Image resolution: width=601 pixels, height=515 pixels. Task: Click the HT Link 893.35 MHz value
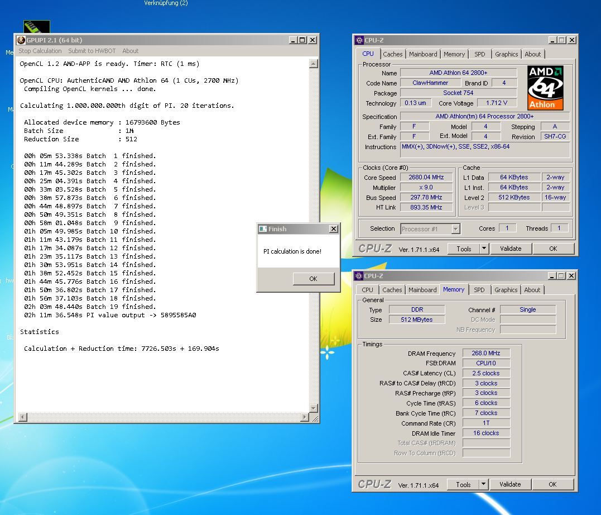click(426, 207)
